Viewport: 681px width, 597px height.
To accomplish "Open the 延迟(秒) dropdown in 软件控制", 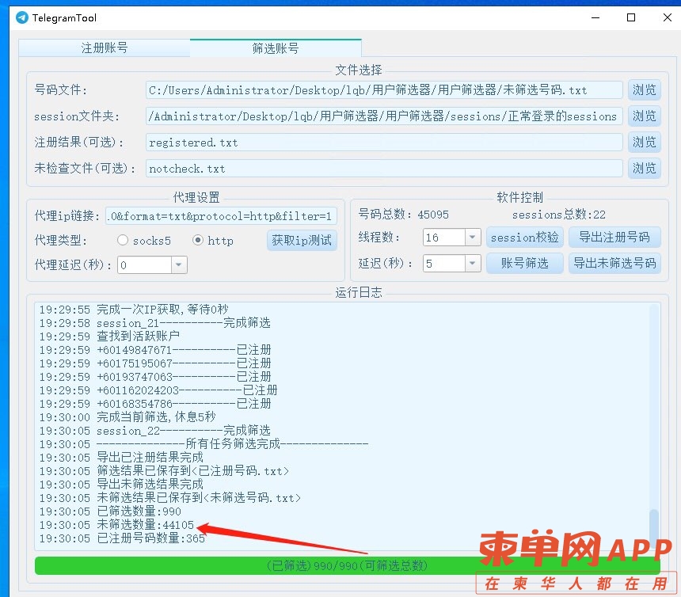I will pos(472,264).
